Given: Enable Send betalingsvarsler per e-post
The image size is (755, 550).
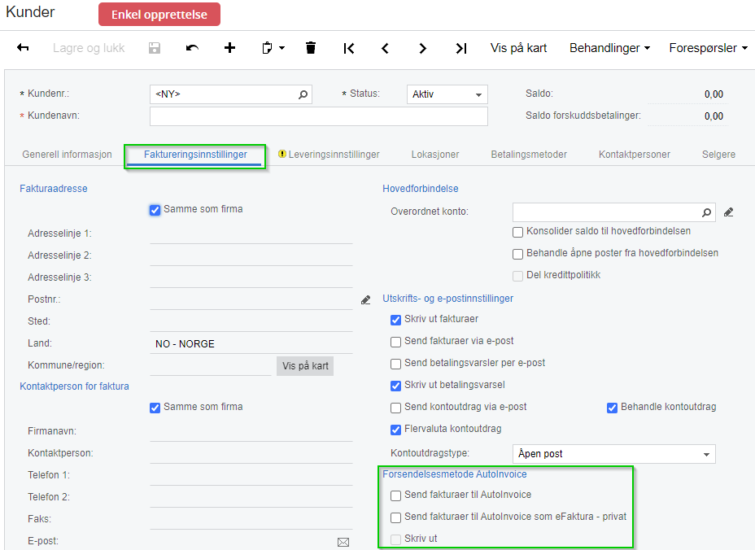Looking at the screenshot, I should point(395,364).
